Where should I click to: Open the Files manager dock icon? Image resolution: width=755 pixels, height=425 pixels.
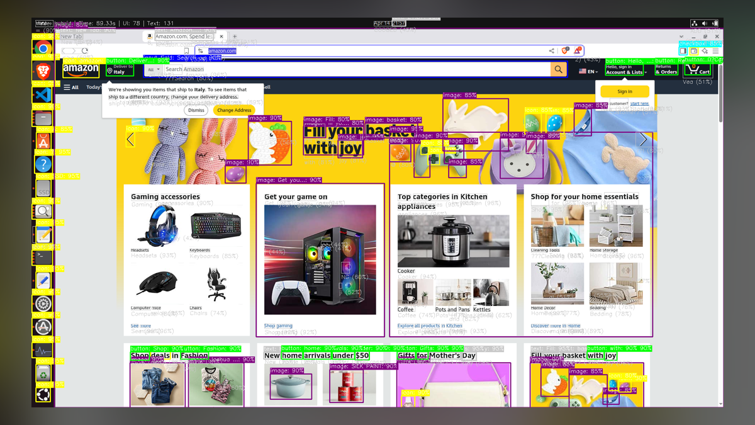[x=43, y=118]
